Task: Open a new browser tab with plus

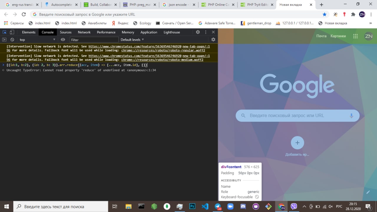Action: pos(321,5)
